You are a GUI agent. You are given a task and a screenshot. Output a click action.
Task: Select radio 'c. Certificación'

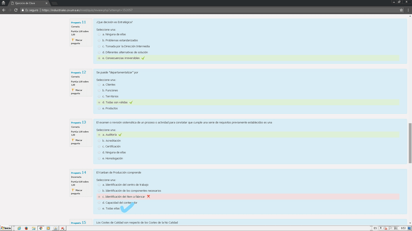click(x=99, y=146)
